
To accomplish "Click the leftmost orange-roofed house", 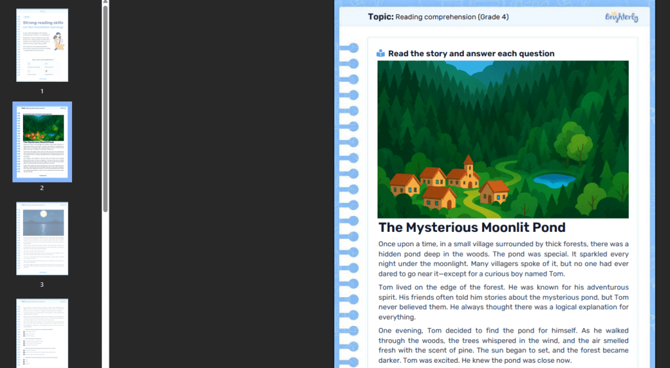I will coord(404,184).
